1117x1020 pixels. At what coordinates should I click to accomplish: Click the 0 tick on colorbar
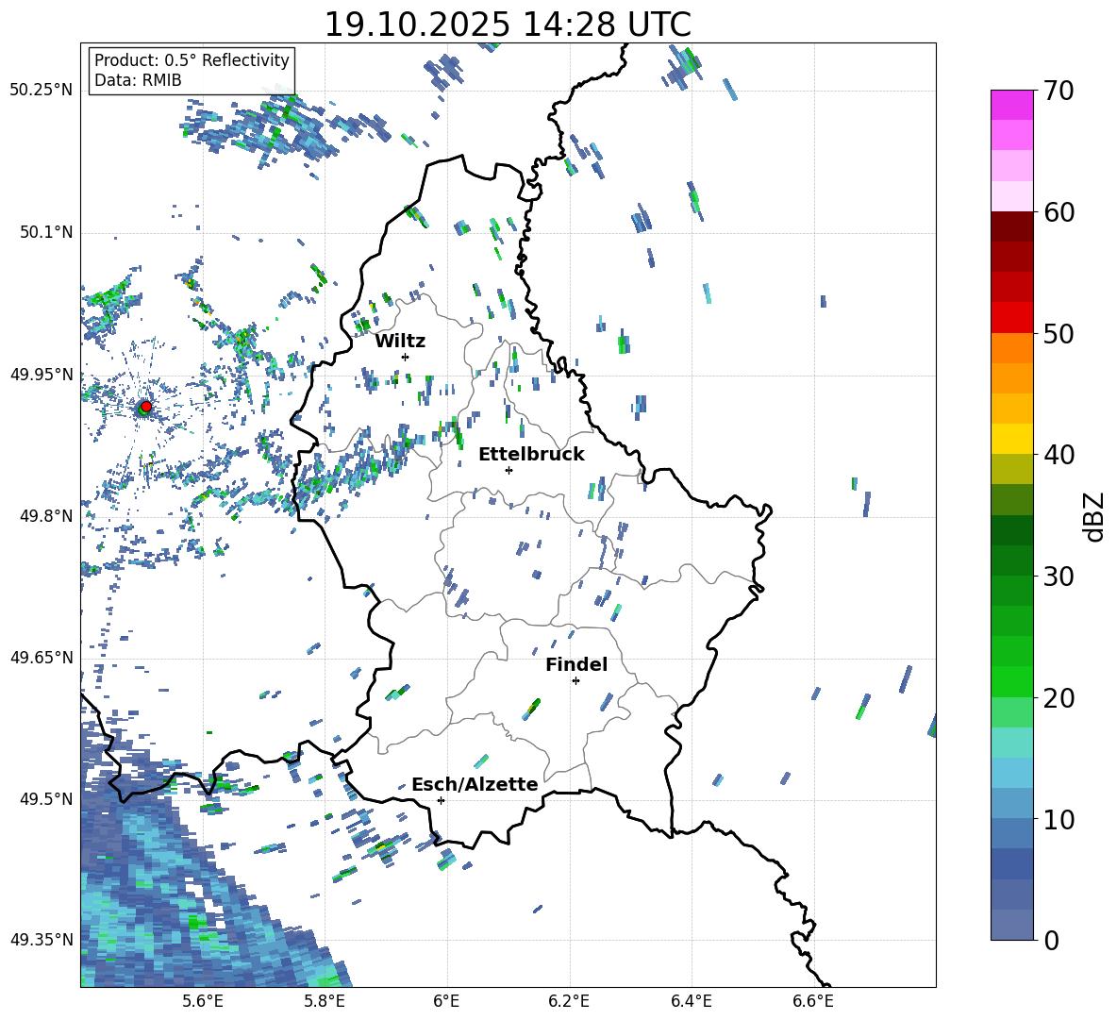[1050, 941]
